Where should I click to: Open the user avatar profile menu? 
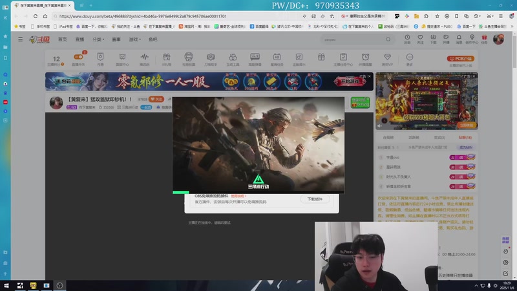pyautogui.click(x=498, y=39)
